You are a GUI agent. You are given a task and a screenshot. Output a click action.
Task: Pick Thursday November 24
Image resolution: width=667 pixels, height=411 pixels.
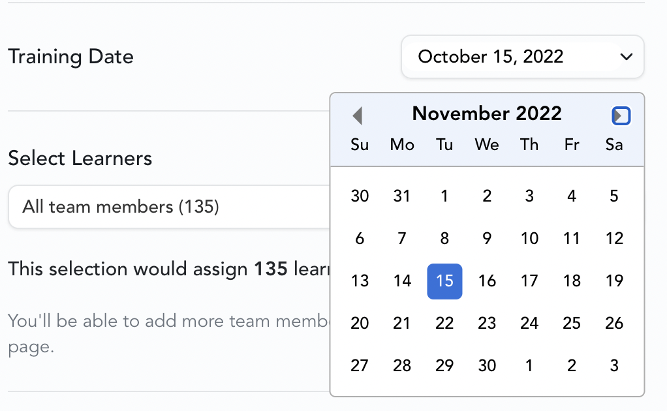529,324
